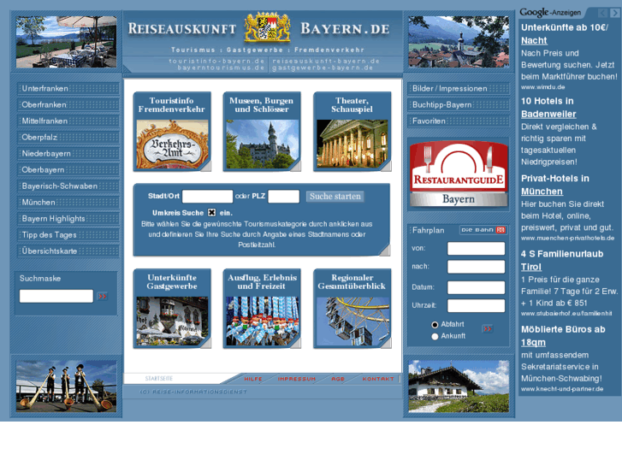Open the München menu entry
622x466 pixels.
click(x=68, y=203)
